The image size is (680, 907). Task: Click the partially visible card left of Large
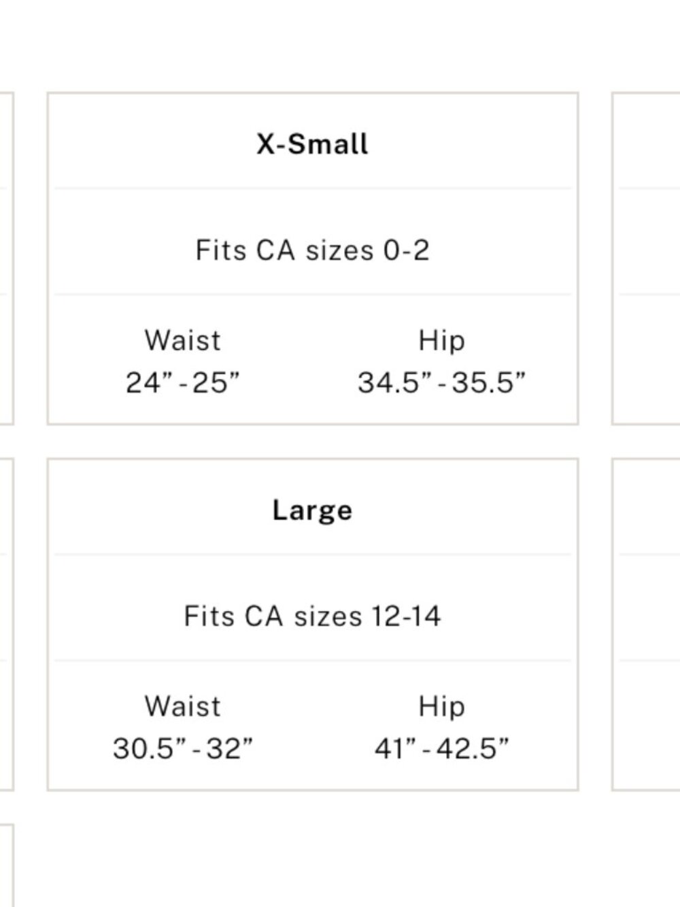click(x=7, y=625)
